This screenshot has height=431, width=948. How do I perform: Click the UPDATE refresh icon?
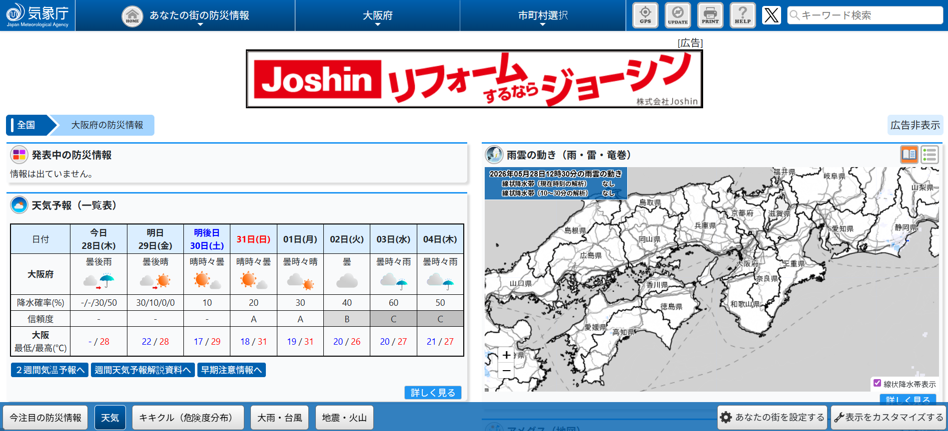coord(678,15)
